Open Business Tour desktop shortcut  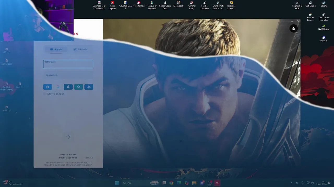point(99,5)
